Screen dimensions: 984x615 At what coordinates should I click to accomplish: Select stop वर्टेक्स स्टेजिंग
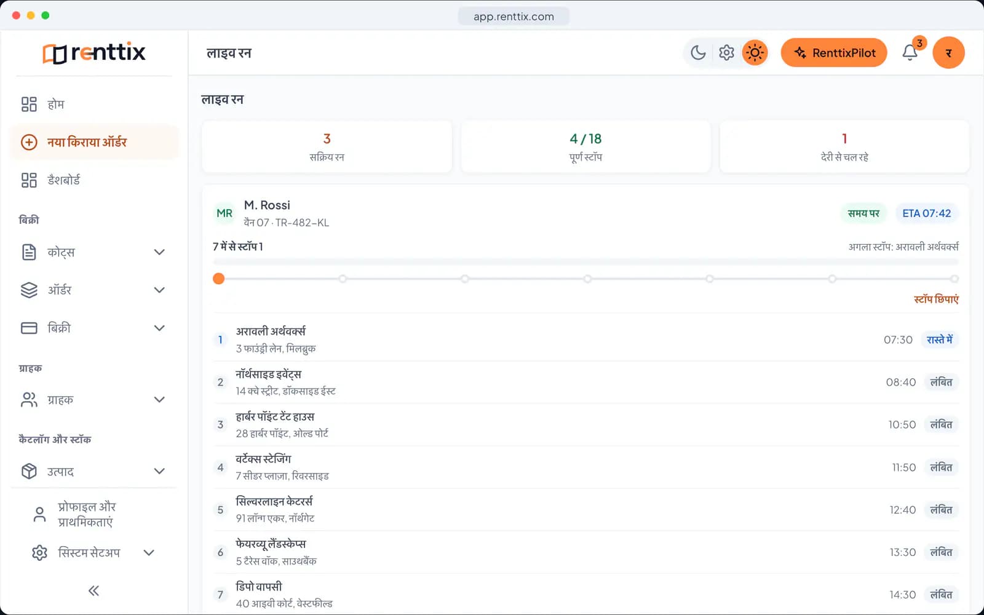(585, 467)
